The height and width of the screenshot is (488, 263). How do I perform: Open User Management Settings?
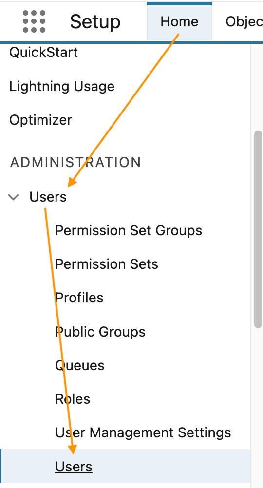point(143,432)
